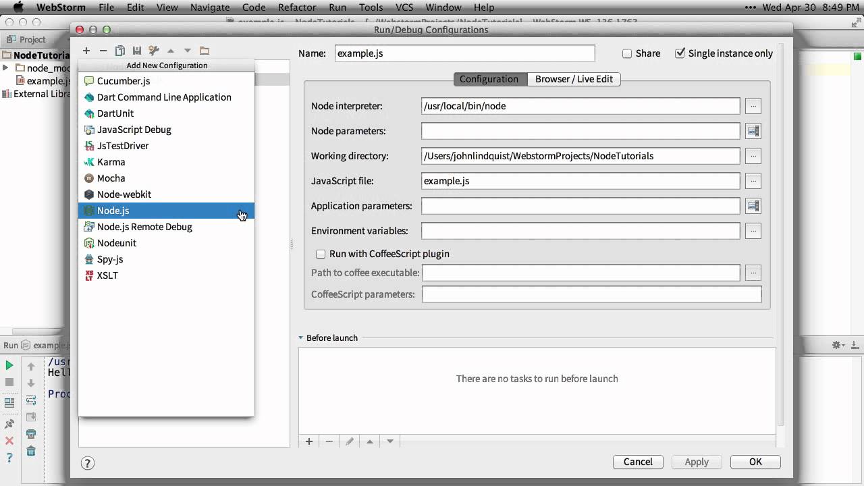Open VCS menu in menu bar

pos(404,7)
